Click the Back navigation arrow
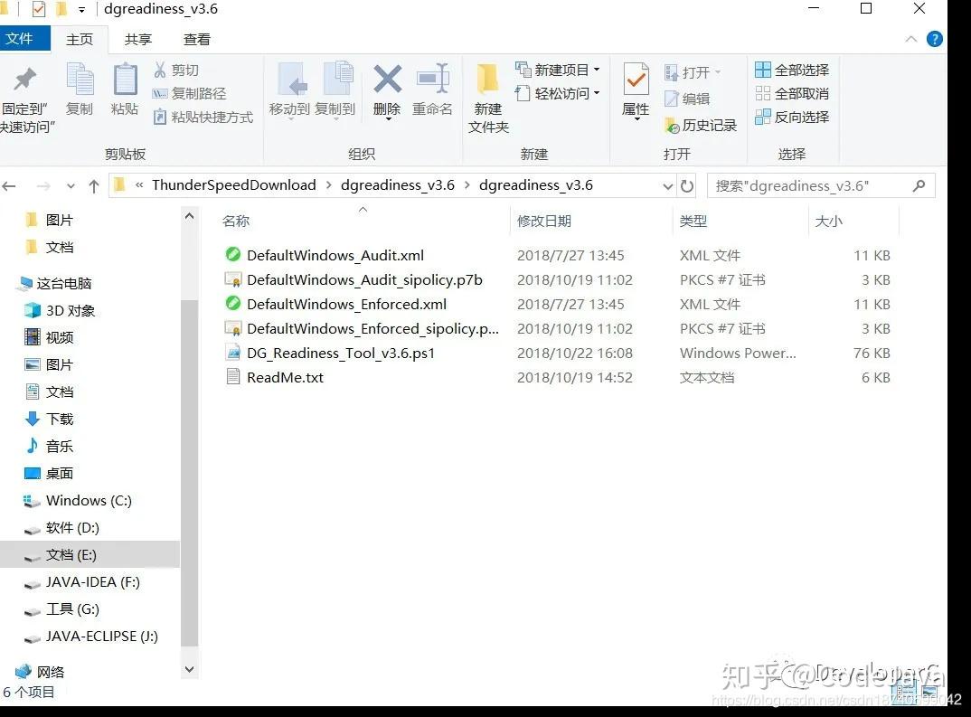This screenshot has height=717, width=971. tap(9, 185)
